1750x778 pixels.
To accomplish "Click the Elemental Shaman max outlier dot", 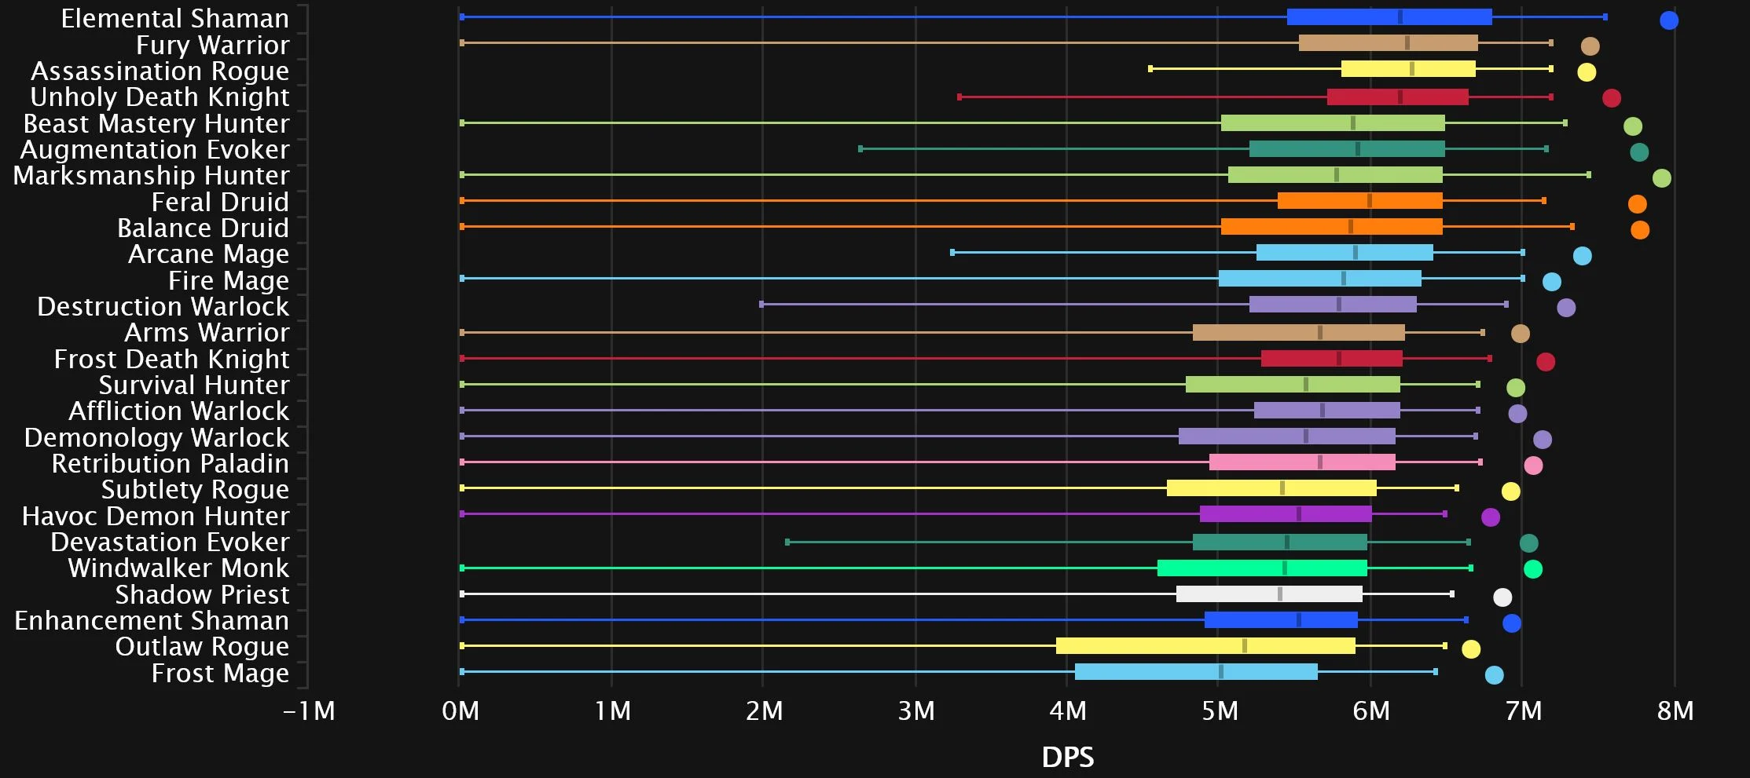I will (1668, 20).
